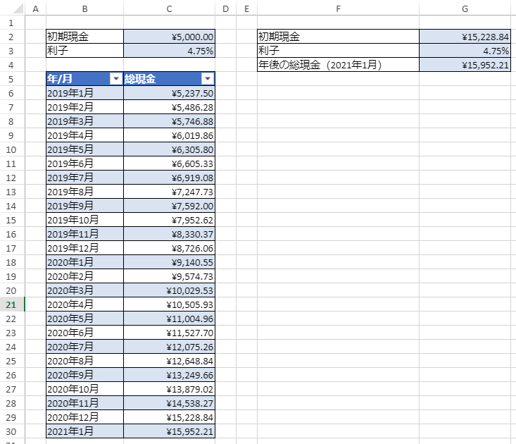Open the 総現金 column filter dropdown

point(207,79)
